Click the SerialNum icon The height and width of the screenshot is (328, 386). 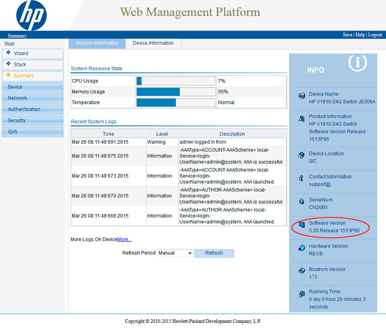[301, 201]
